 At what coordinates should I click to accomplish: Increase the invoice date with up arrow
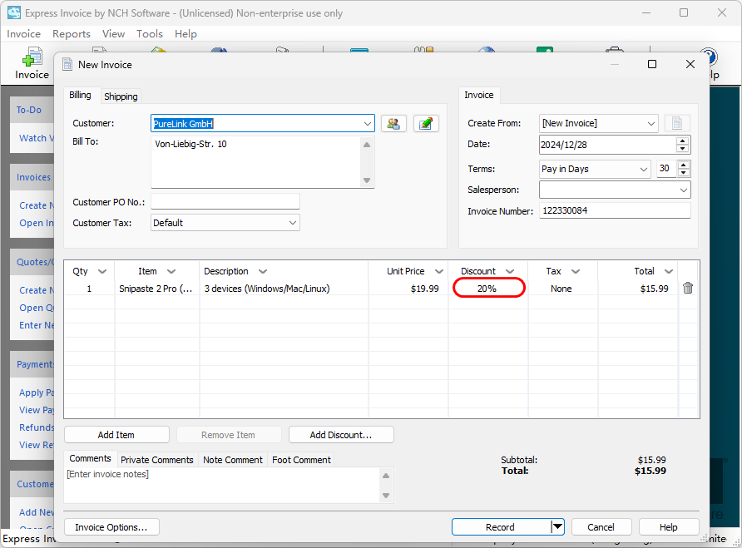coord(683,141)
